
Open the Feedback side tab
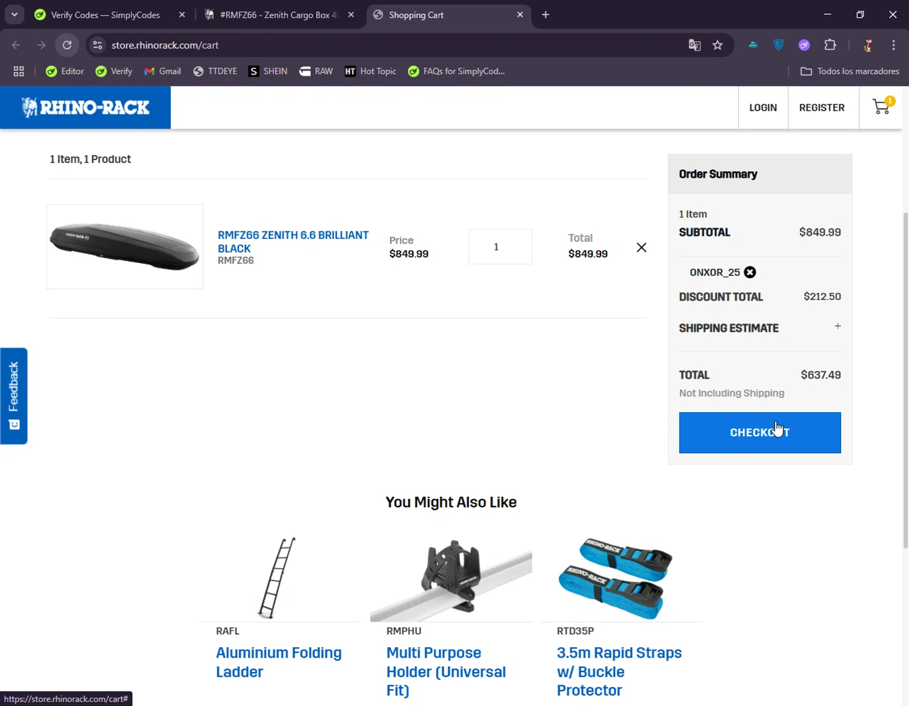[13, 396]
